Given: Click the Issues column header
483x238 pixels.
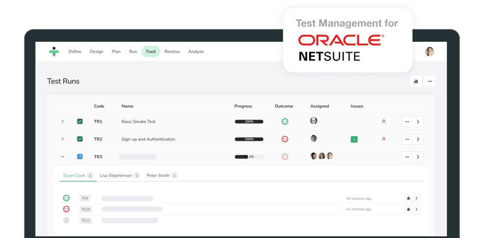Looking at the screenshot, I should [x=357, y=106].
